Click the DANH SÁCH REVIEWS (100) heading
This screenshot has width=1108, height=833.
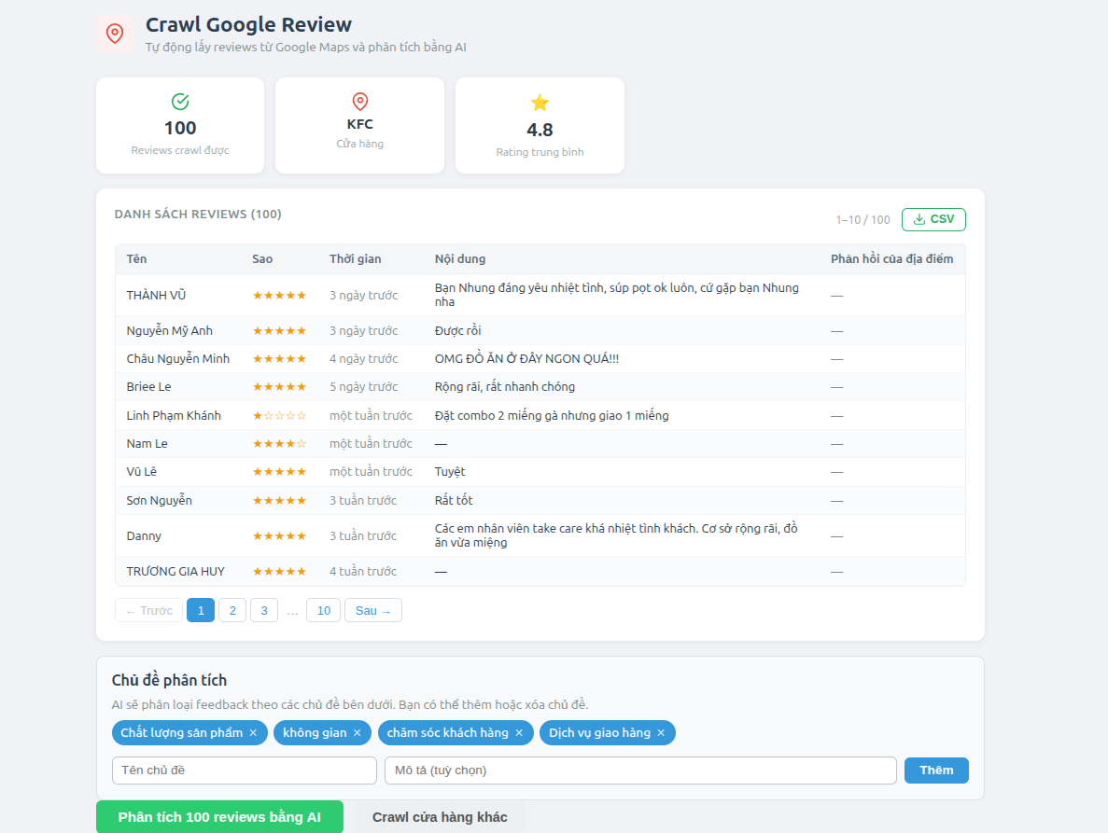pos(198,214)
